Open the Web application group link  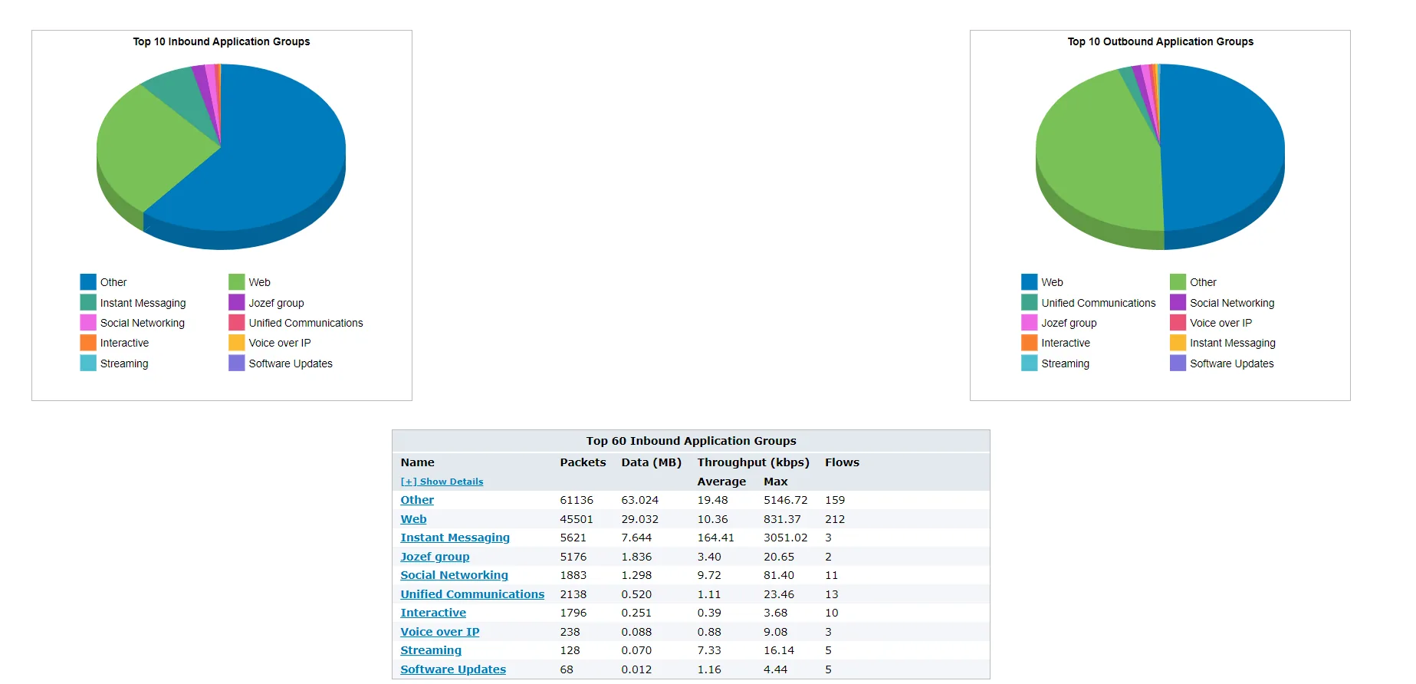tap(413, 519)
